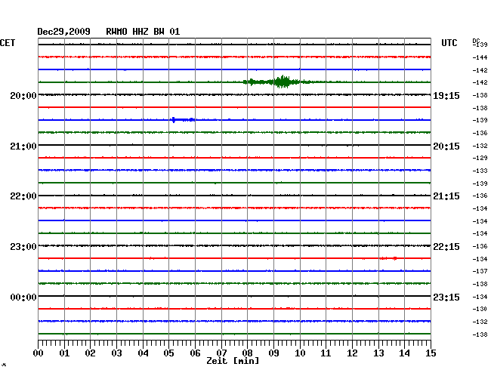This screenshot has height=373, width=491.
Task: Click the date label Dec29,2009
Action: click(x=64, y=32)
